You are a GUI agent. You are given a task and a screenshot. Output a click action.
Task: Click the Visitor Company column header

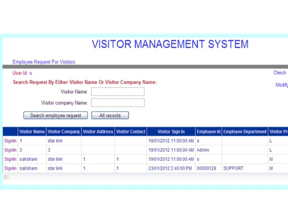click(64, 131)
